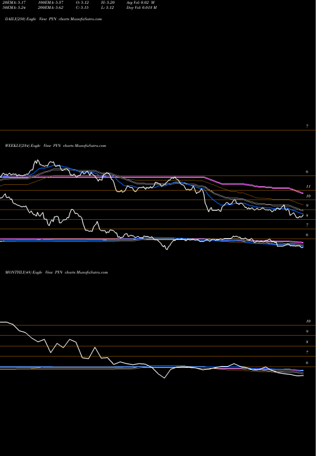Image resolution: width=316 pixels, height=456 pixels.
Task: Click the WEEKLY chart title
Action: 56,146
